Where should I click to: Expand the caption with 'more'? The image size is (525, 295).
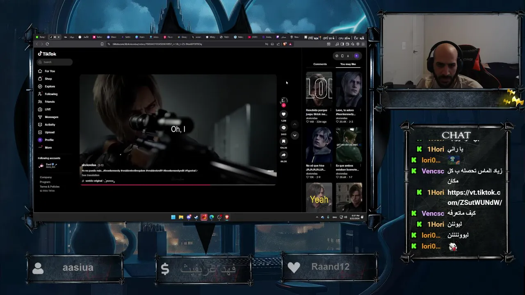point(271,171)
